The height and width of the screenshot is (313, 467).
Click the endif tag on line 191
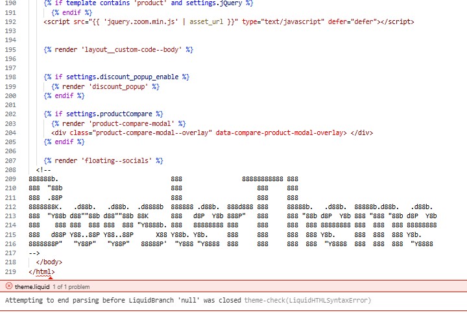[72, 12]
